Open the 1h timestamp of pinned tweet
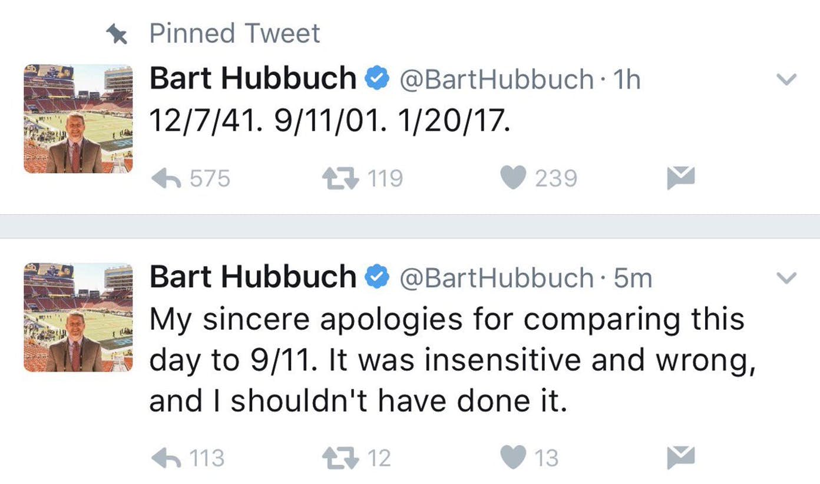 coord(626,79)
